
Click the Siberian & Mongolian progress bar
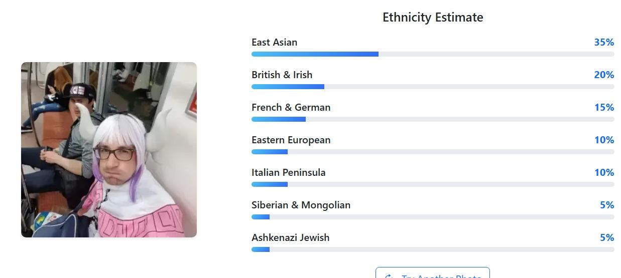click(x=433, y=217)
